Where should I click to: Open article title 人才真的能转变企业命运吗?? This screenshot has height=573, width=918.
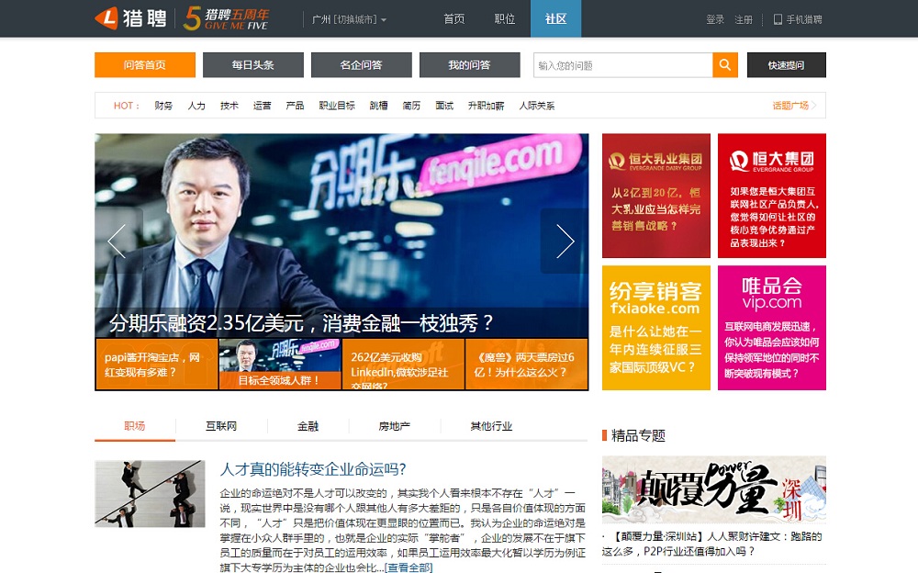[313, 469]
